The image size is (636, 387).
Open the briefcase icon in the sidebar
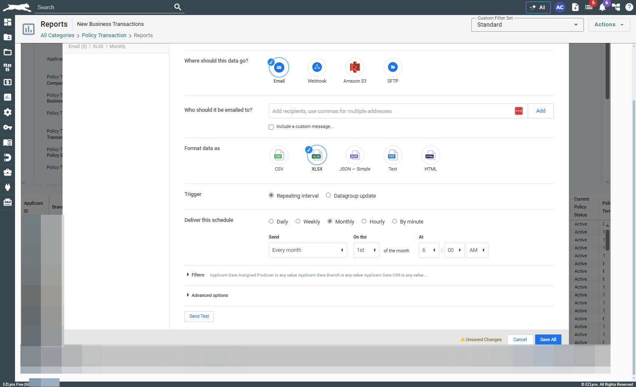pyautogui.click(x=8, y=172)
